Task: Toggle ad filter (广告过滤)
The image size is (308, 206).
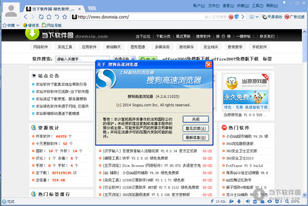Action: (x=295, y=17)
